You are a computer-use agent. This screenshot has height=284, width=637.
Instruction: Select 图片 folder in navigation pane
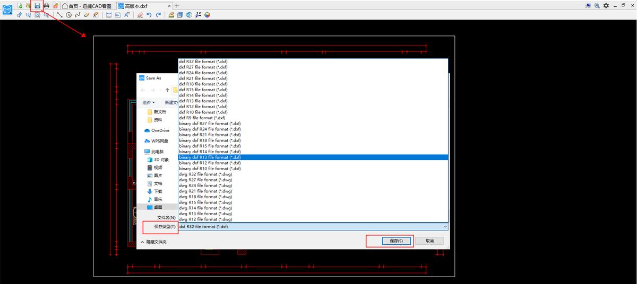(154, 175)
